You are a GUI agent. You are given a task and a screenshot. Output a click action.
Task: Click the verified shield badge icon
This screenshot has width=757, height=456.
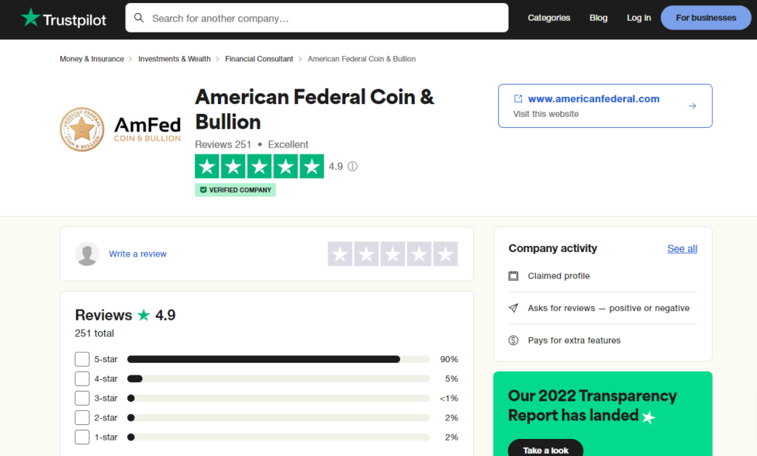click(203, 190)
